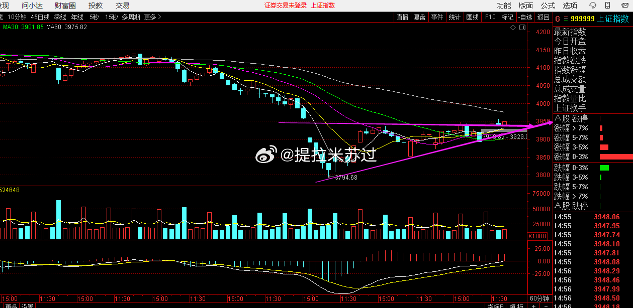Select the 45日线 period

[40, 17]
